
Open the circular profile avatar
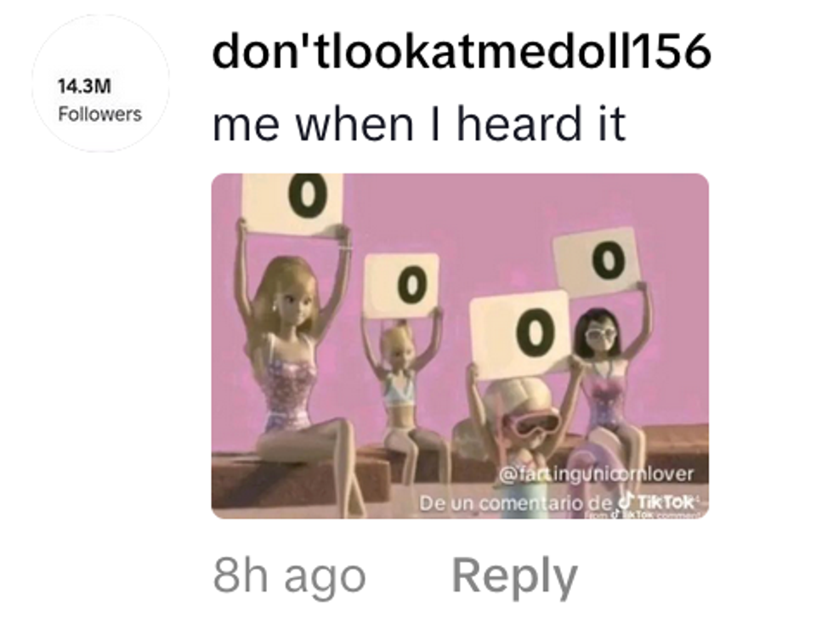point(101,83)
